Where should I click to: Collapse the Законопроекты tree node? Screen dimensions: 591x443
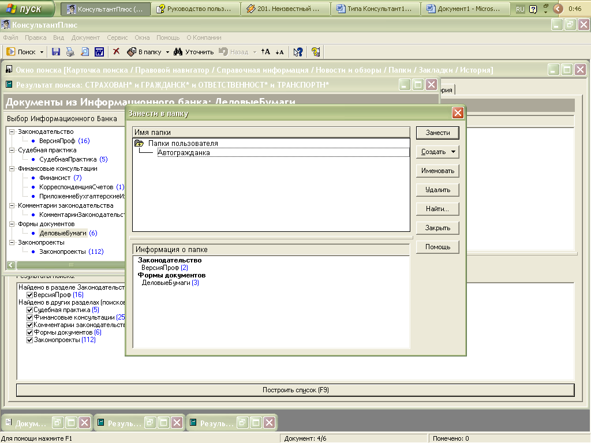12,243
